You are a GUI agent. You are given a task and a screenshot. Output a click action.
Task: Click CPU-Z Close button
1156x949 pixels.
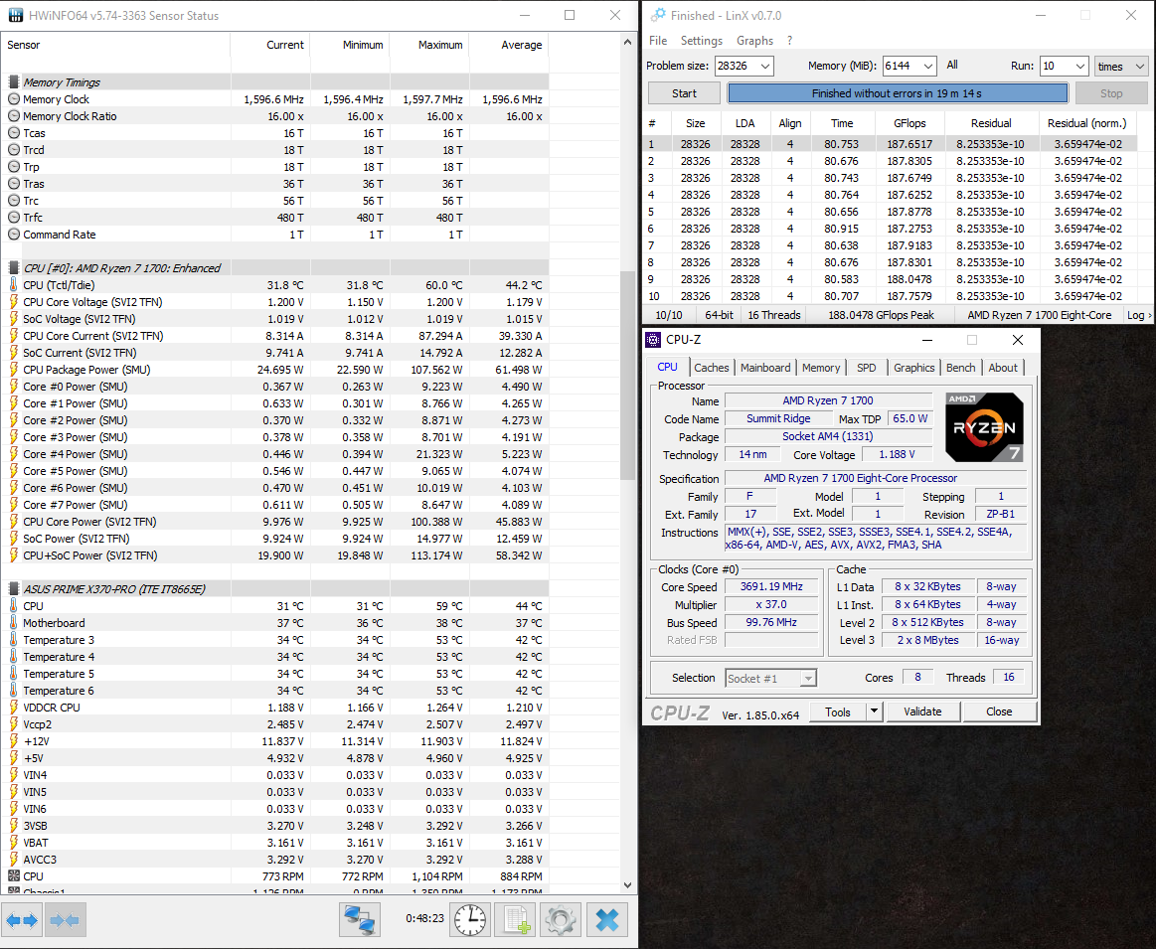[x=999, y=712]
